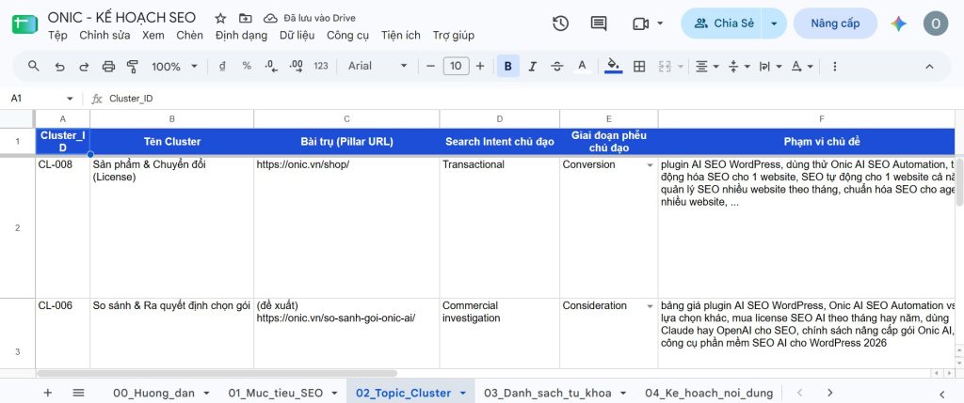Decrease the font size

431,66
